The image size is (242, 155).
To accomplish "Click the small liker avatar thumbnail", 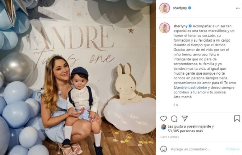I will [x=164, y=127].
